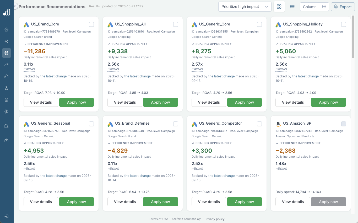358x223 pixels.
Task: Open the bar chart sidebar icon
Action: (x=7, y=76)
